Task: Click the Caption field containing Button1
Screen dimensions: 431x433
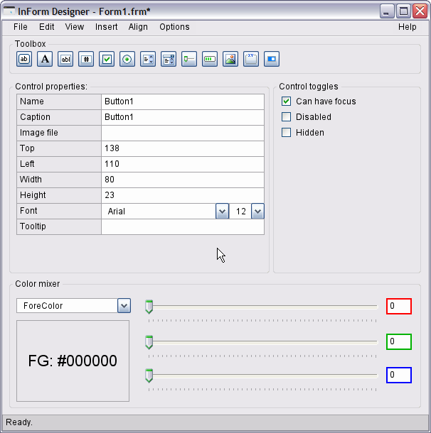Action: pyautogui.click(x=182, y=117)
